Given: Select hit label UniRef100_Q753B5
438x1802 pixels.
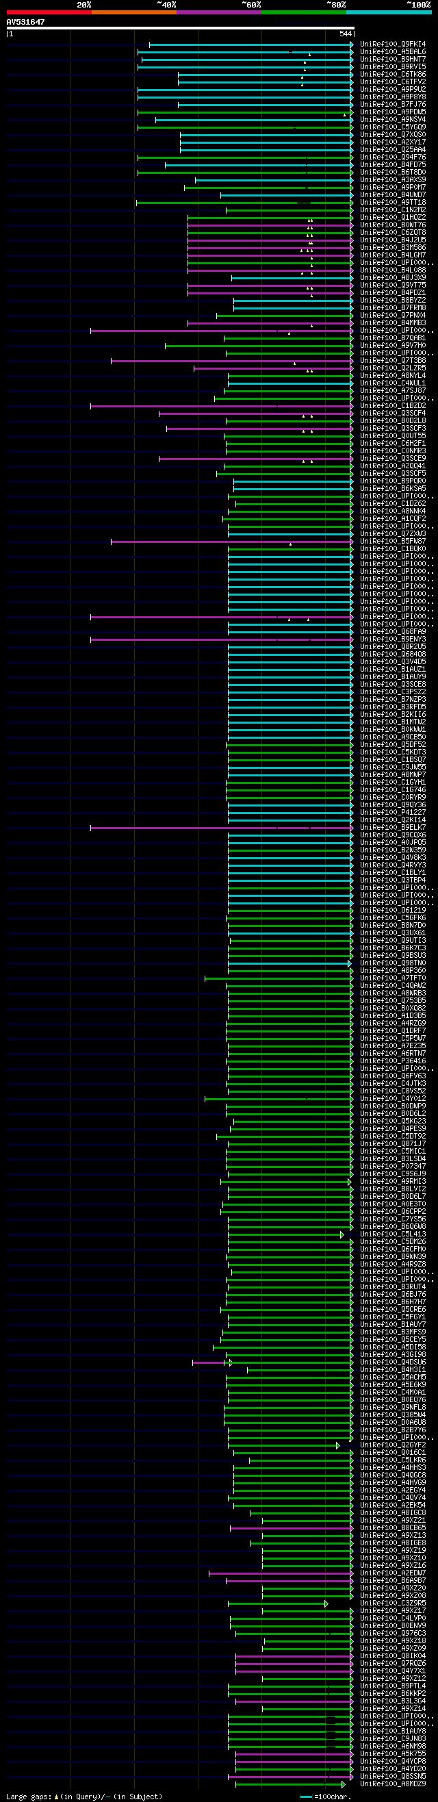Looking at the screenshot, I should pos(393,1000).
